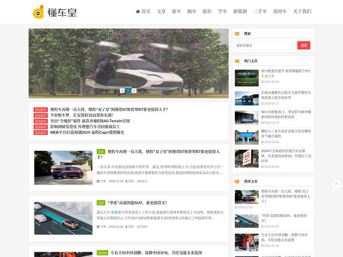
Task: Click the 置顶推荐 tag beside 福特Capri
Action: (x=40, y=132)
